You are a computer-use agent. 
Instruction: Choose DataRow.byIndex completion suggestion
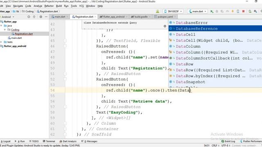215,76
